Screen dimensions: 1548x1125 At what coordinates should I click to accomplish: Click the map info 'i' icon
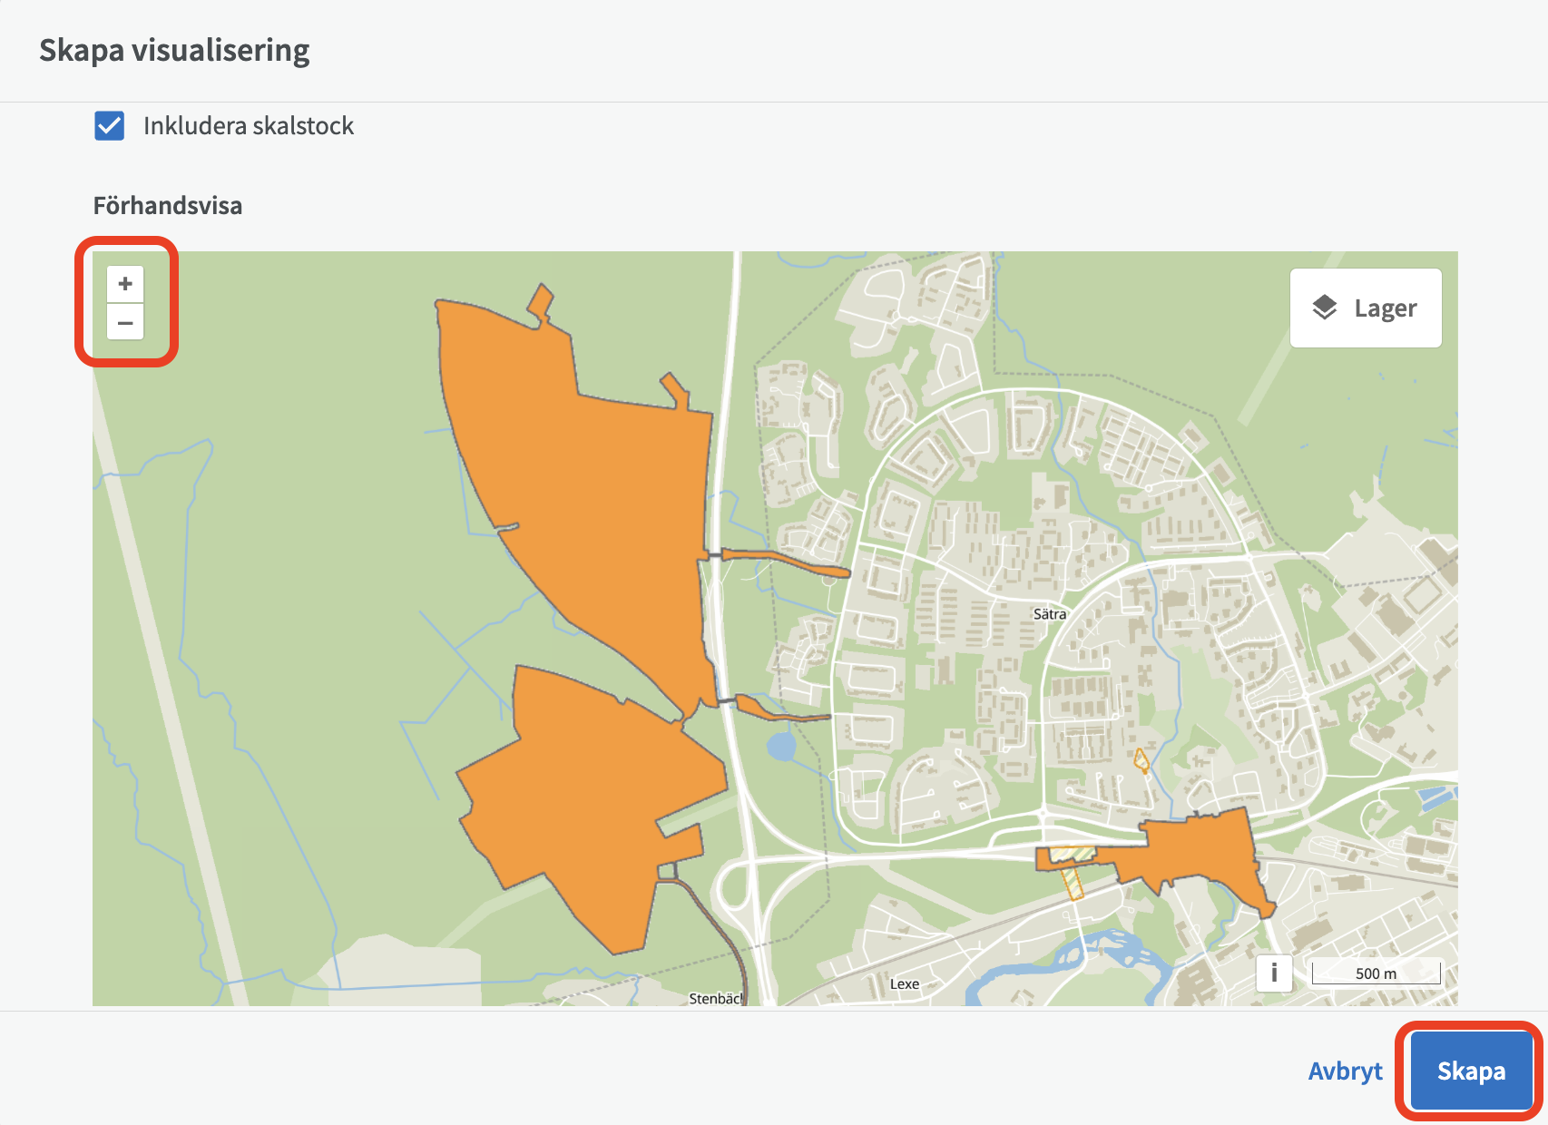pyautogui.click(x=1274, y=973)
